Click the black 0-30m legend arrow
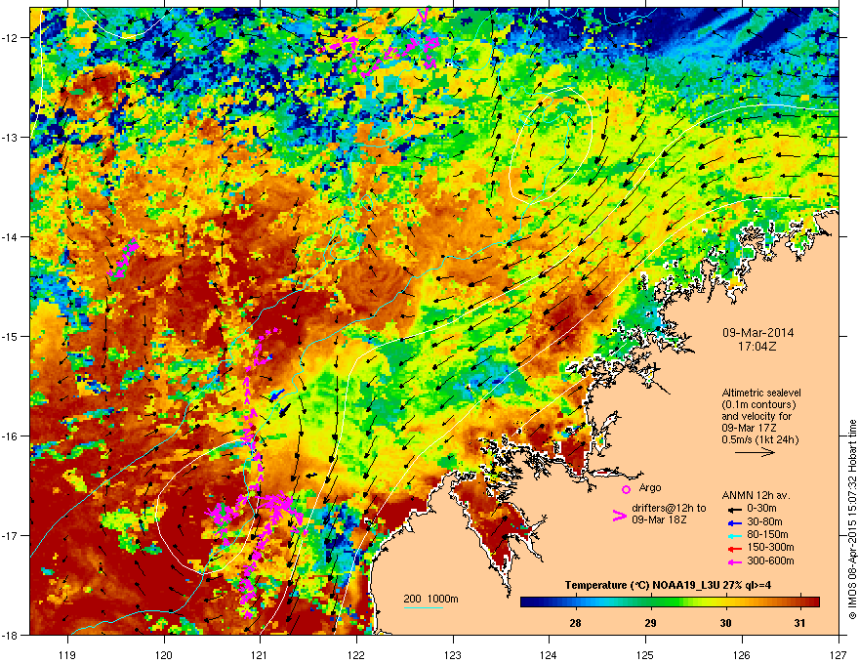The image size is (859, 664). (733, 509)
